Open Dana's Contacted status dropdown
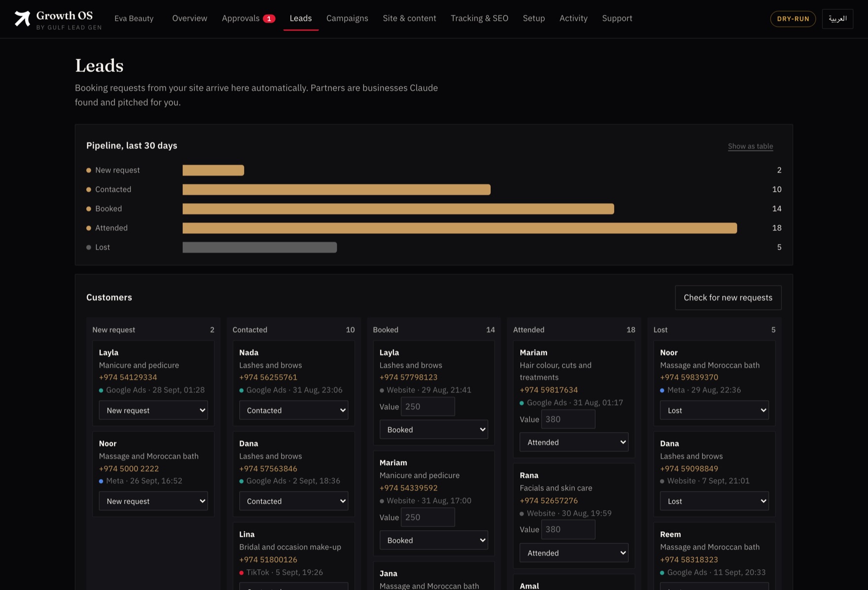 293,501
